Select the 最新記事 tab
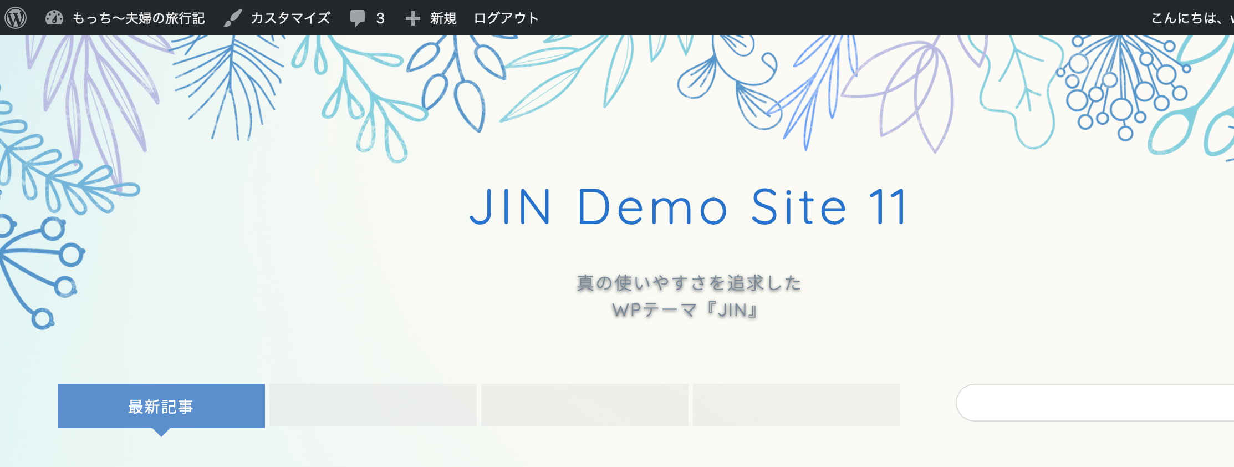Image resolution: width=1234 pixels, height=467 pixels. (161, 406)
